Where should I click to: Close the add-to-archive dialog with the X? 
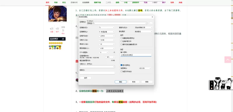pos(152,17)
